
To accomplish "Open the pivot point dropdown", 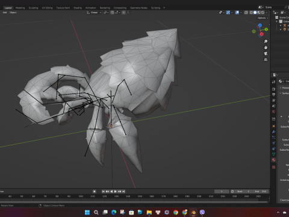I will point(106,13).
